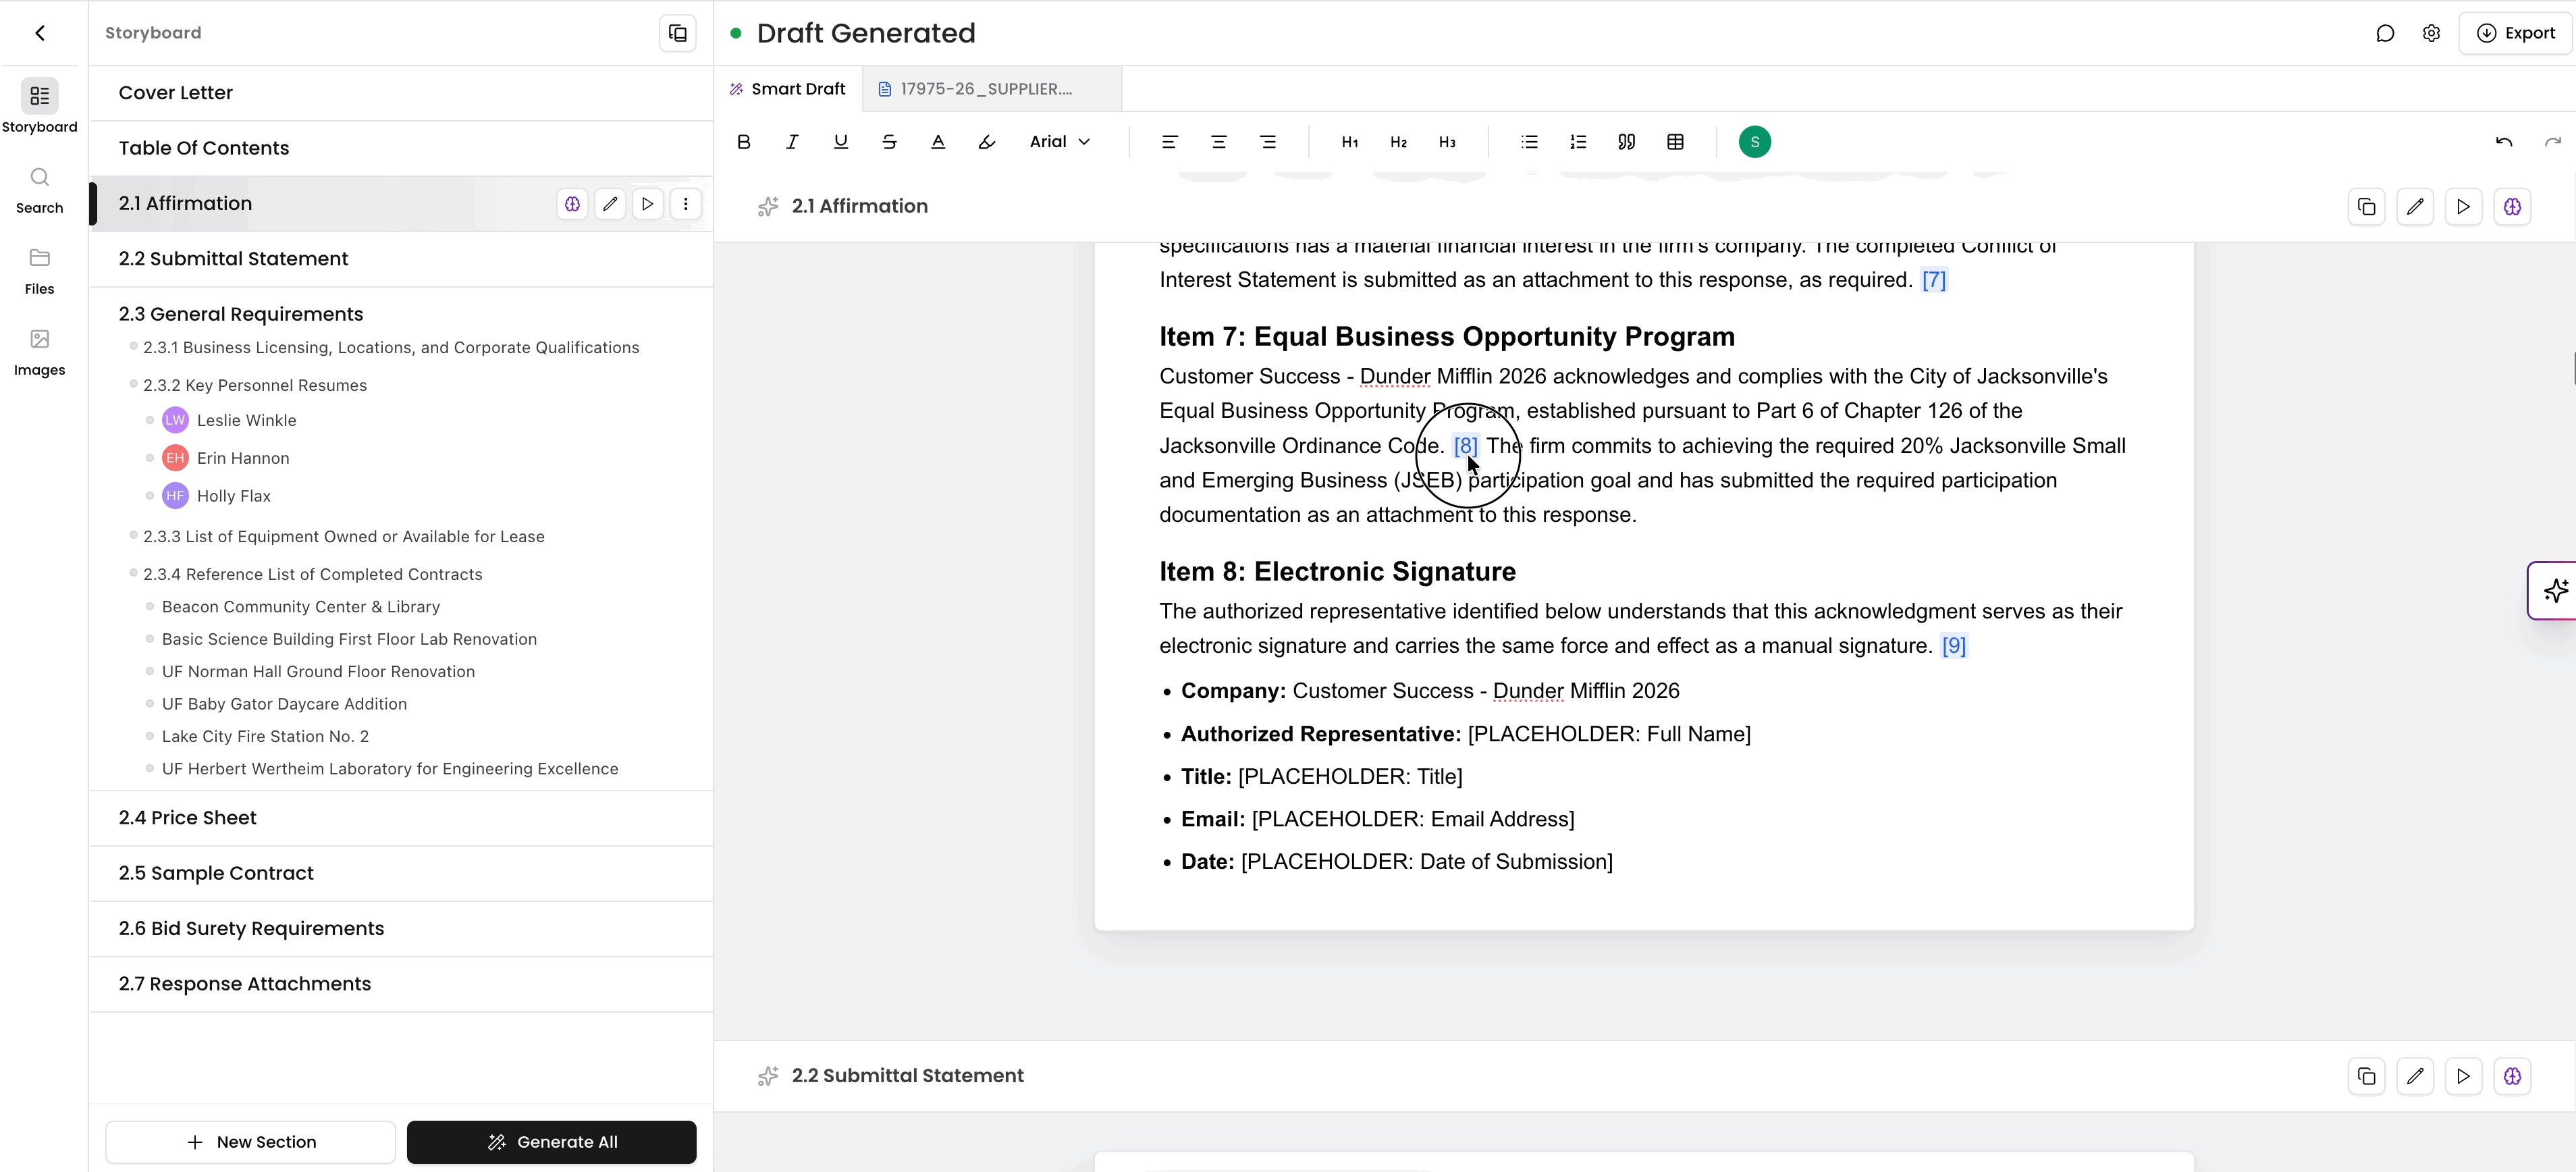Open the Images panel in sidebar
This screenshot has width=2576, height=1172.
click(x=40, y=352)
